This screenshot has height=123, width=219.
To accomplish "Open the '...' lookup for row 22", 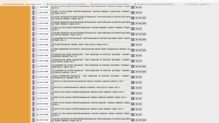I will (x=52, y=120).
